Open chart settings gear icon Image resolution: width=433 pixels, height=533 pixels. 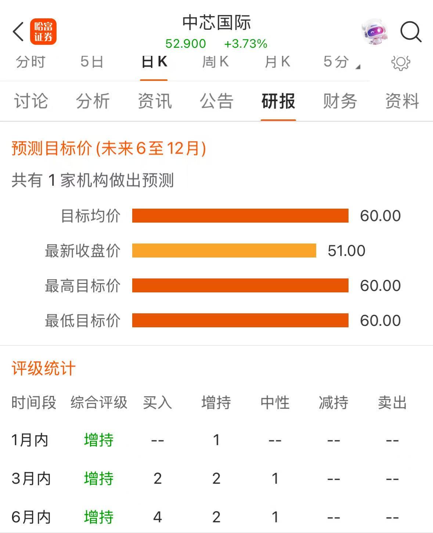(401, 62)
